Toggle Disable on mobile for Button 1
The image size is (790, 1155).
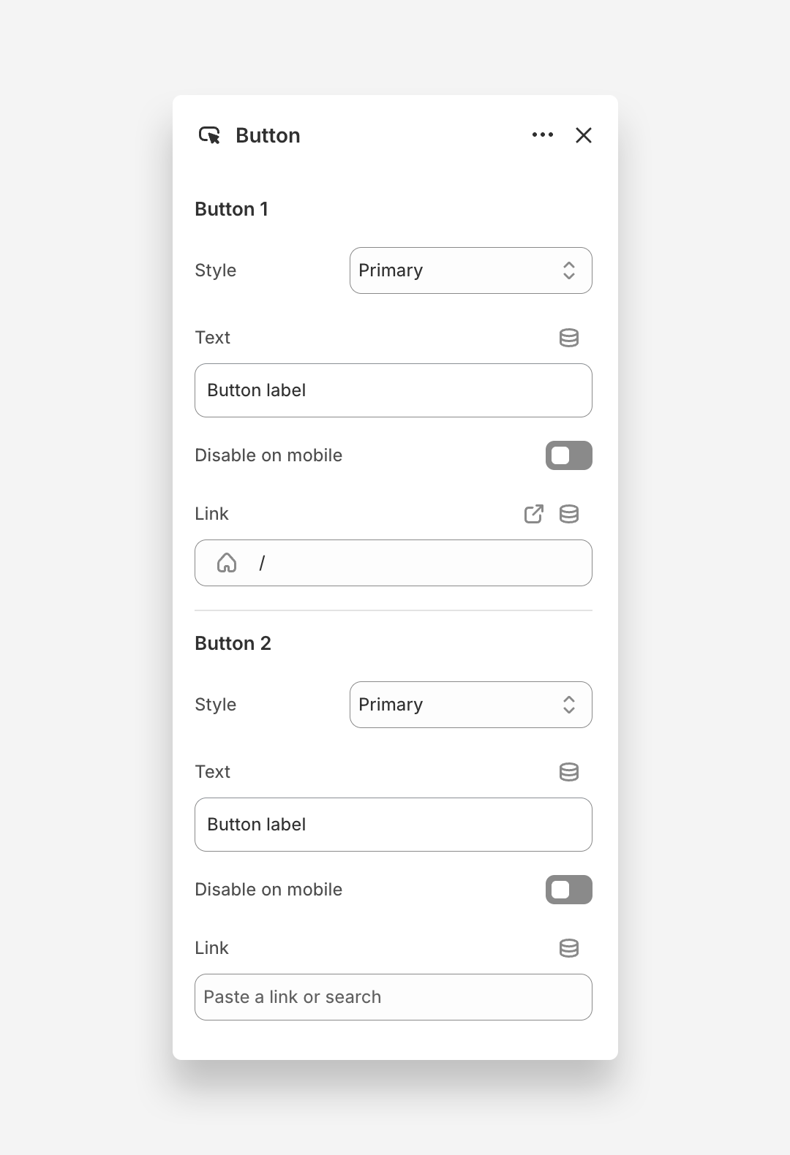tap(568, 455)
